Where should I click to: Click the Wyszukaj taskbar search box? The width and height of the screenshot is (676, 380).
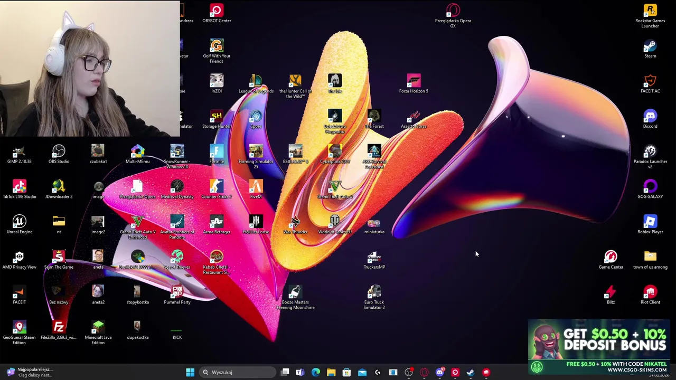point(238,372)
